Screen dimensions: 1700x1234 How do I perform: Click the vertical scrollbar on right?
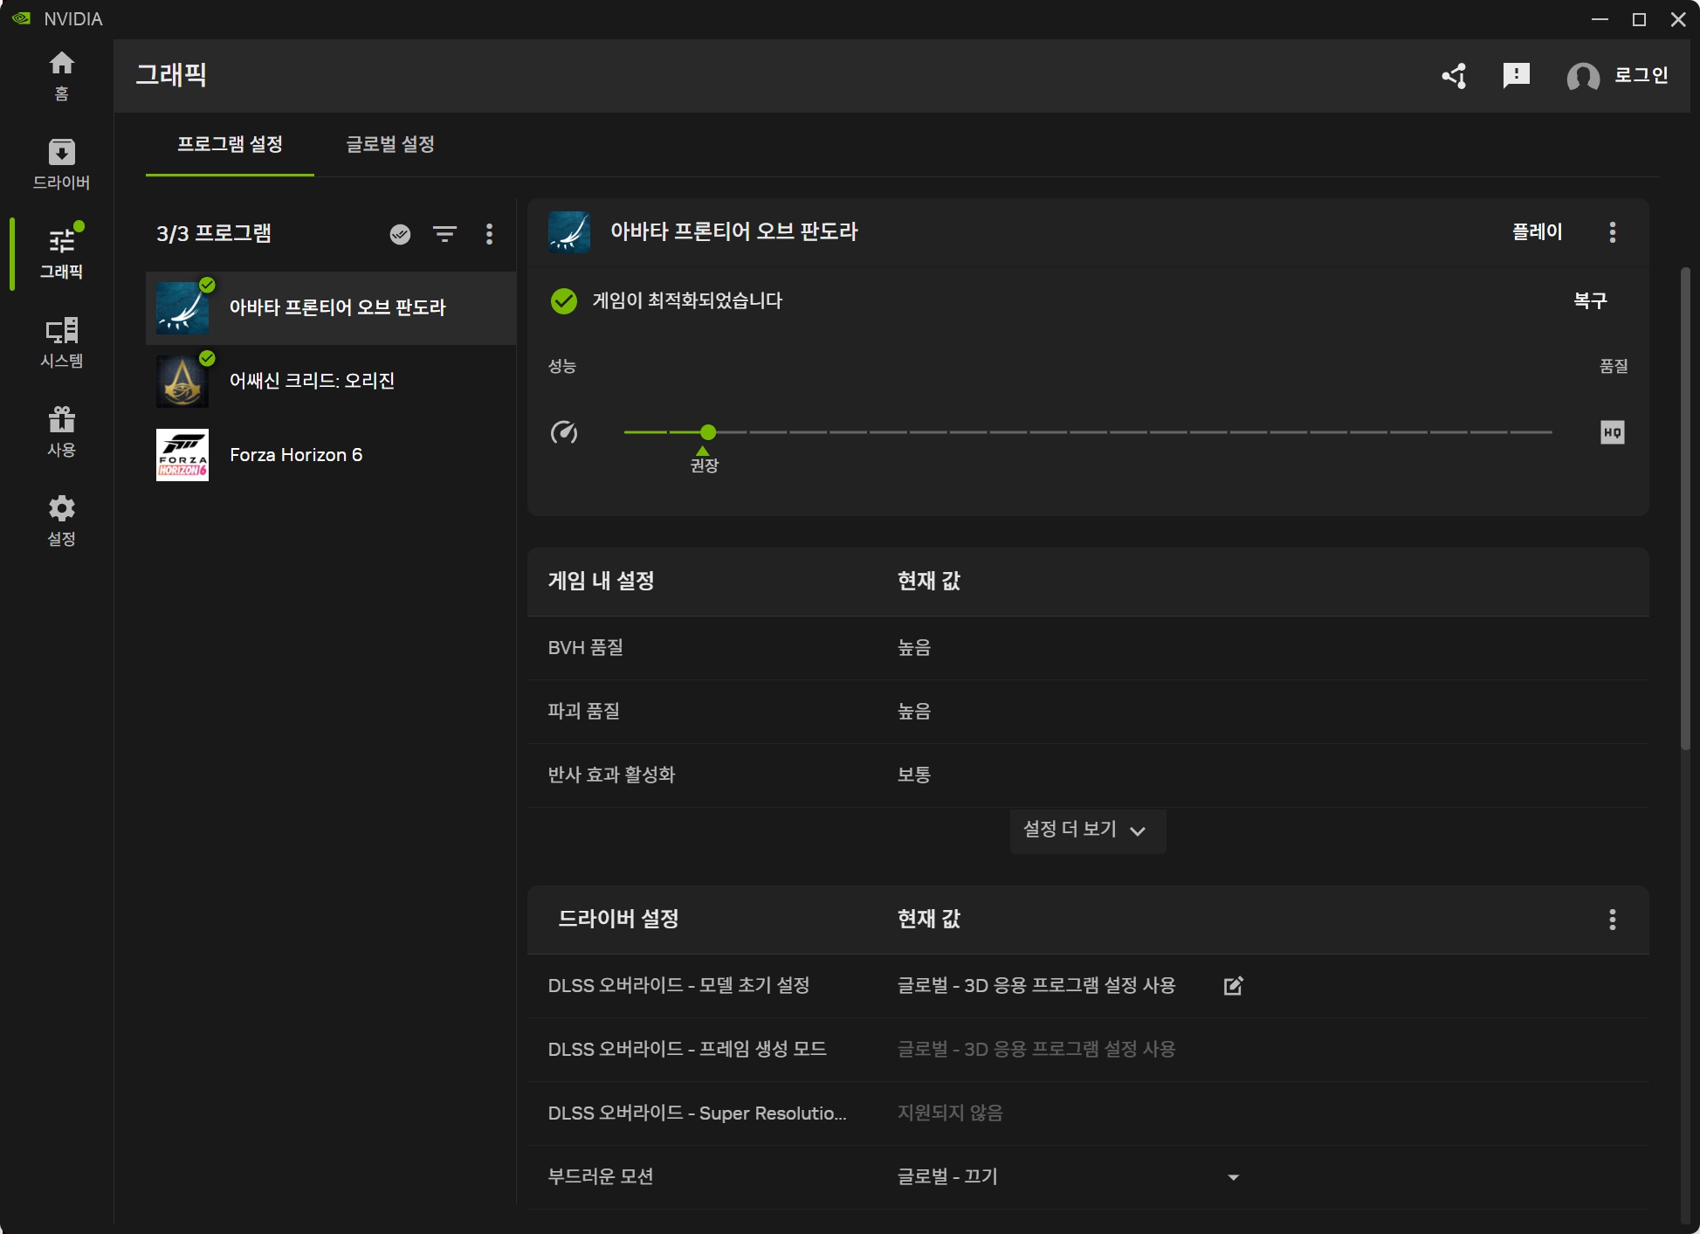tap(1685, 508)
